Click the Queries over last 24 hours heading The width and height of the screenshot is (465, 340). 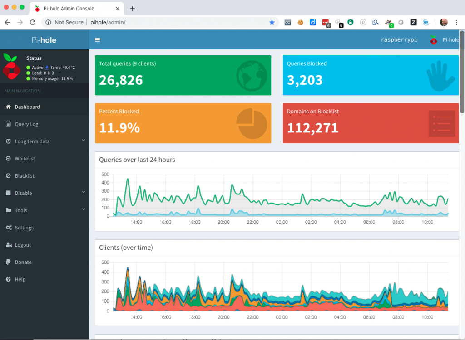[137, 160]
